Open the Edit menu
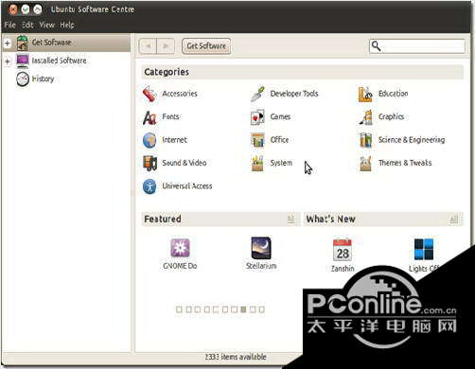This screenshot has height=369, width=475. [27, 25]
